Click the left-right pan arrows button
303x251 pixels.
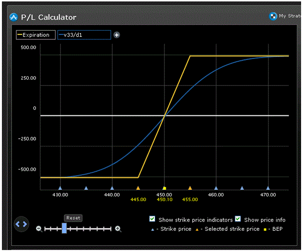[22, 224]
